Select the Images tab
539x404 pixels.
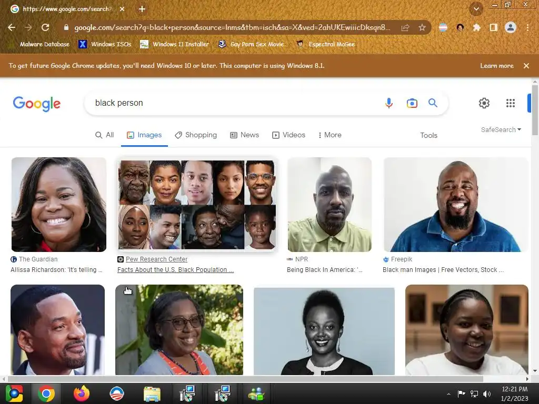(x=144, y=135)
